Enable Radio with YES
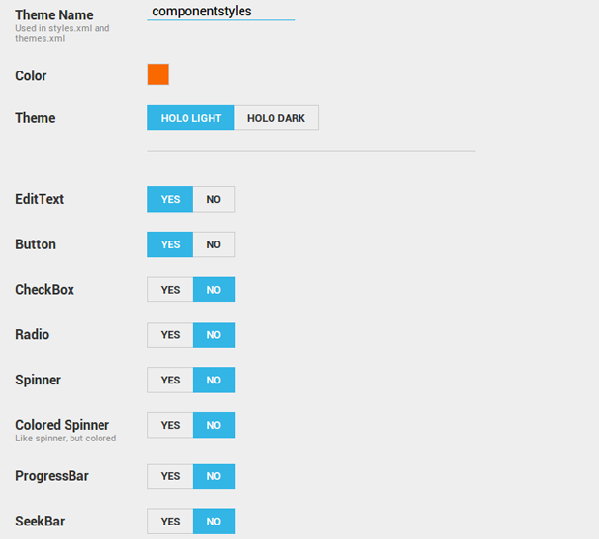599x539 pixels. pos(170,335)
